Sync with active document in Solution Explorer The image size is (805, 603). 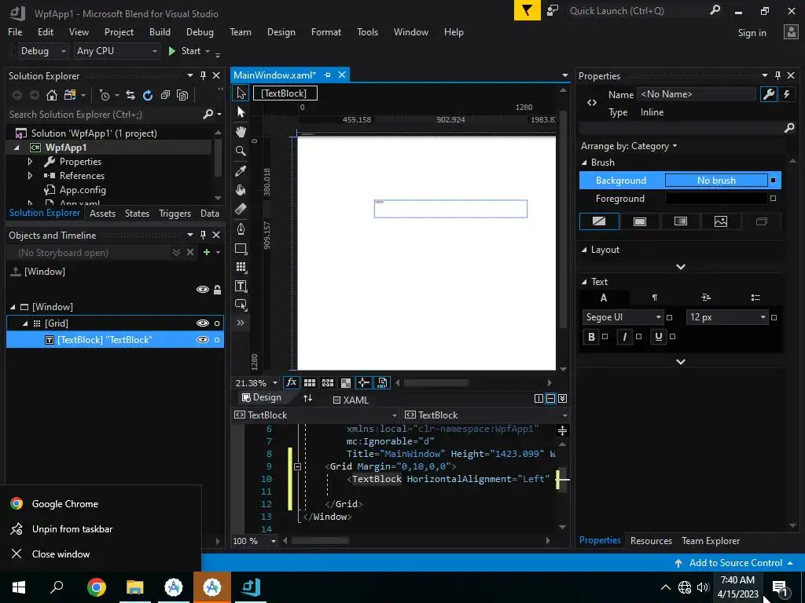(130, 95)
